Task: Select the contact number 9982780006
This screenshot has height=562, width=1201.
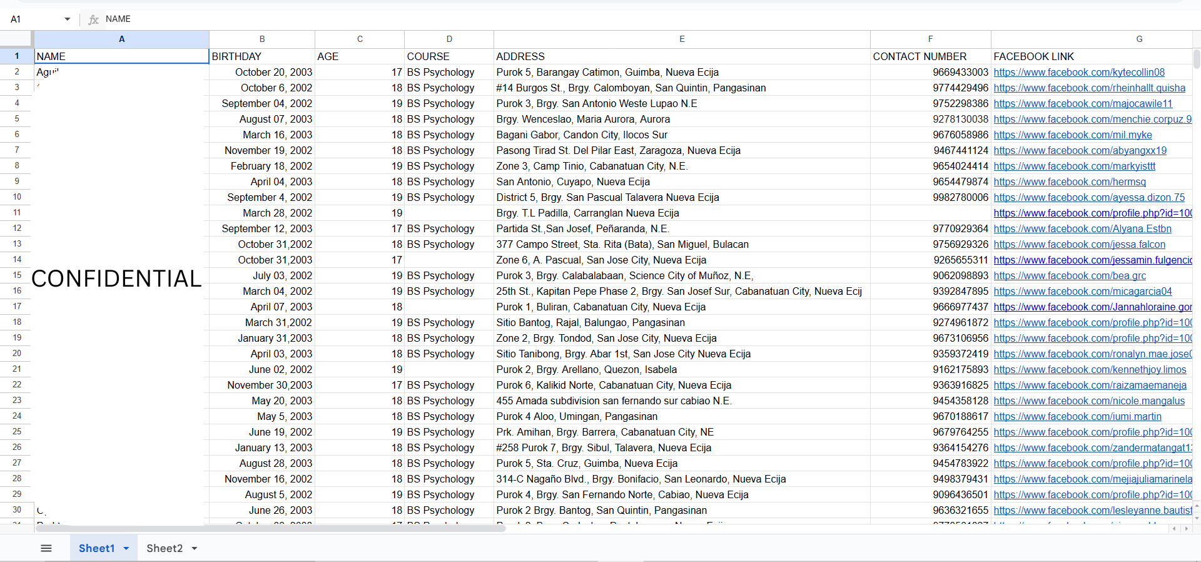Action: 931,198
